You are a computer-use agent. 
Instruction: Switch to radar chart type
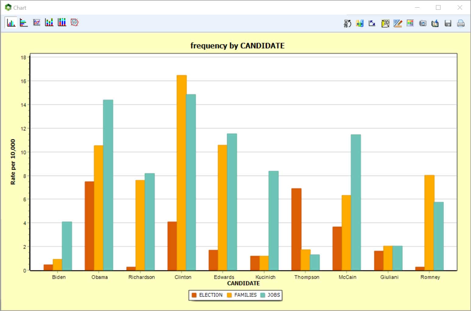tap(75, 23)
